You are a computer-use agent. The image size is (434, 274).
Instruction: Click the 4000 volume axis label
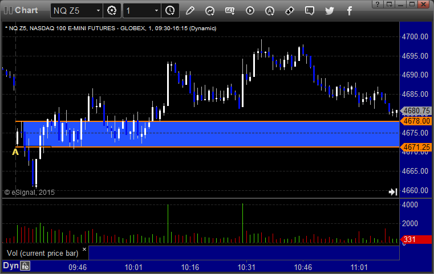(x=409, y=205)
